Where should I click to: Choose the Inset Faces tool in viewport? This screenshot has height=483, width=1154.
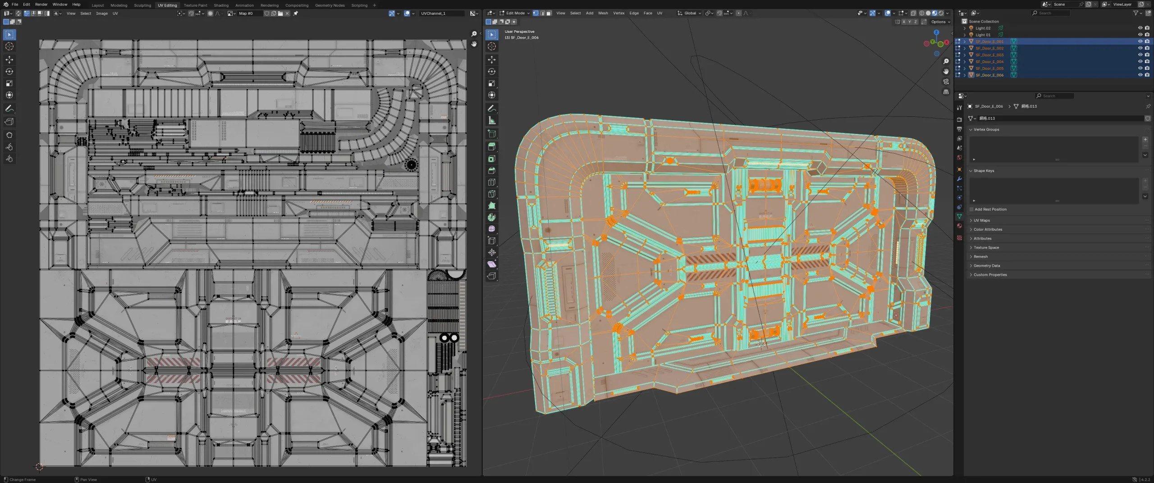point(492,159)
